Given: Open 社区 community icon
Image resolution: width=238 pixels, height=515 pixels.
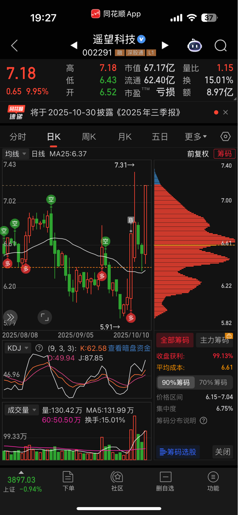Looking at the screenshot, I should pyautogui.click(x=117, y=481).
